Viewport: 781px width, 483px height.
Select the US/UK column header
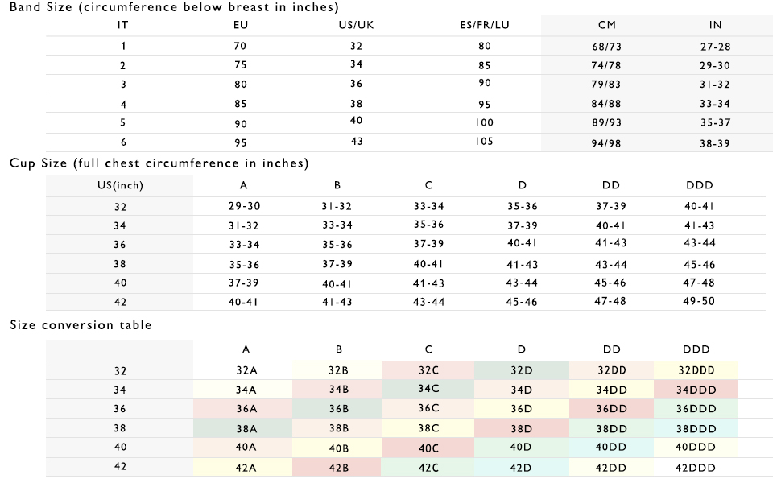coord(357,25)
